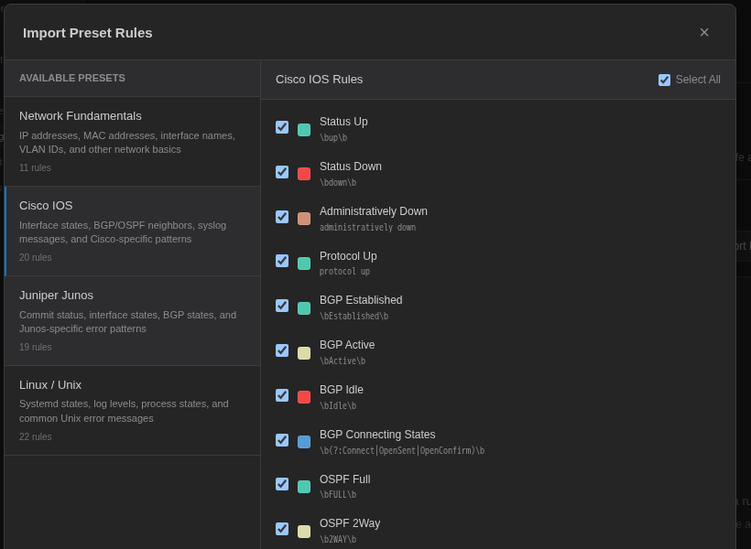The height and width of the screenshot is (549, 751).
Task: Uncheck the Status Up rule
Action: 282,127
